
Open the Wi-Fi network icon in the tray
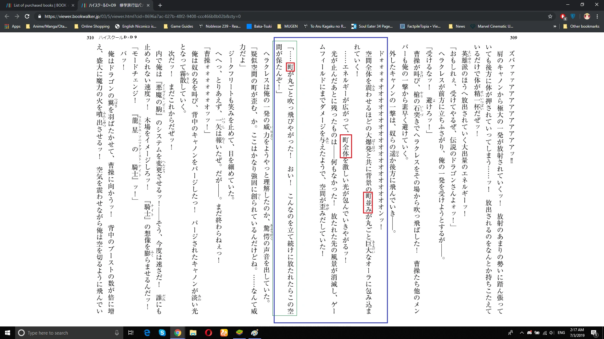pos(545,333)
